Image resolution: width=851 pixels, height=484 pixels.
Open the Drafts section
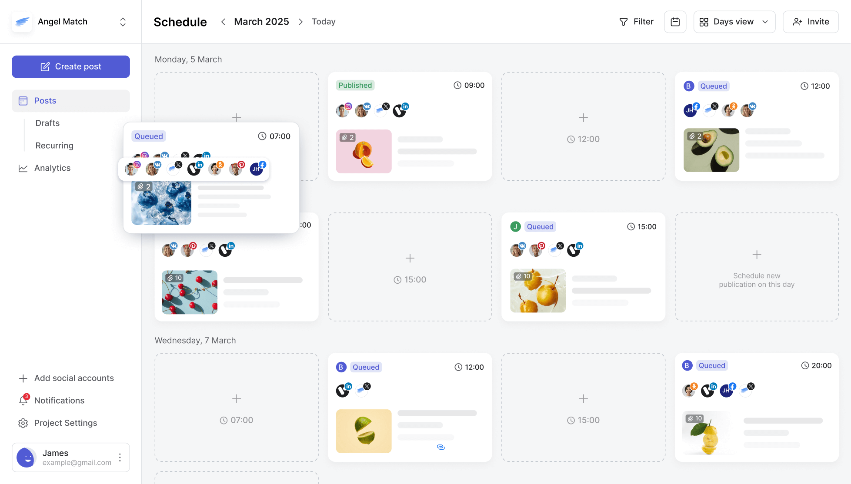coord(47,123)
